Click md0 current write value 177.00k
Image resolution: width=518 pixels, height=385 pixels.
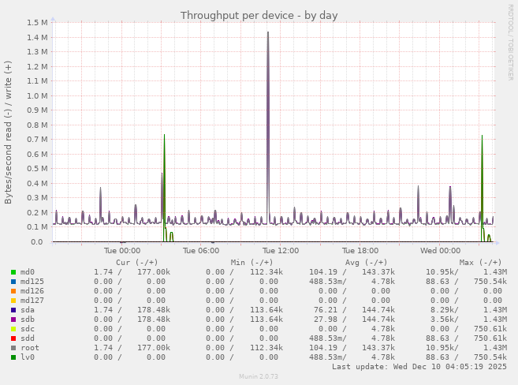[x=154, y=272]
